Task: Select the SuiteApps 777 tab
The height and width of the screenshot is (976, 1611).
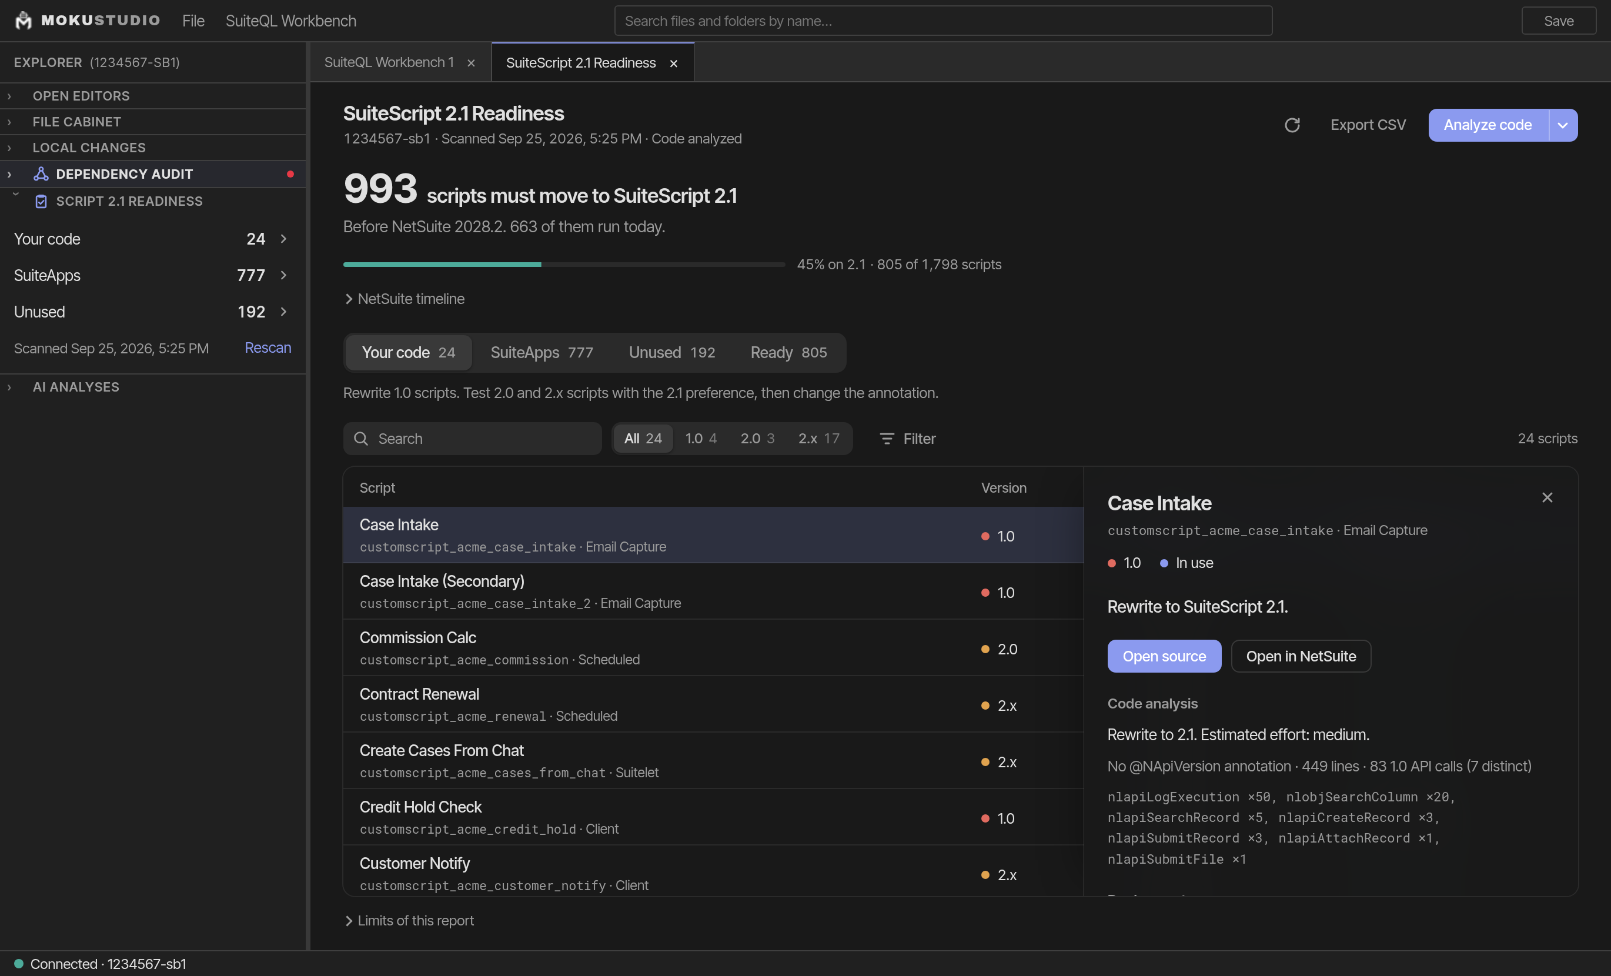Action: pos(542,353)
